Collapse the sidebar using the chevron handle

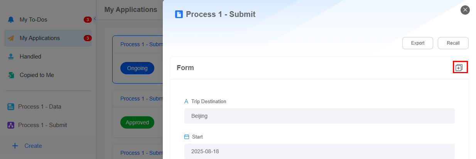coord(95,18)
